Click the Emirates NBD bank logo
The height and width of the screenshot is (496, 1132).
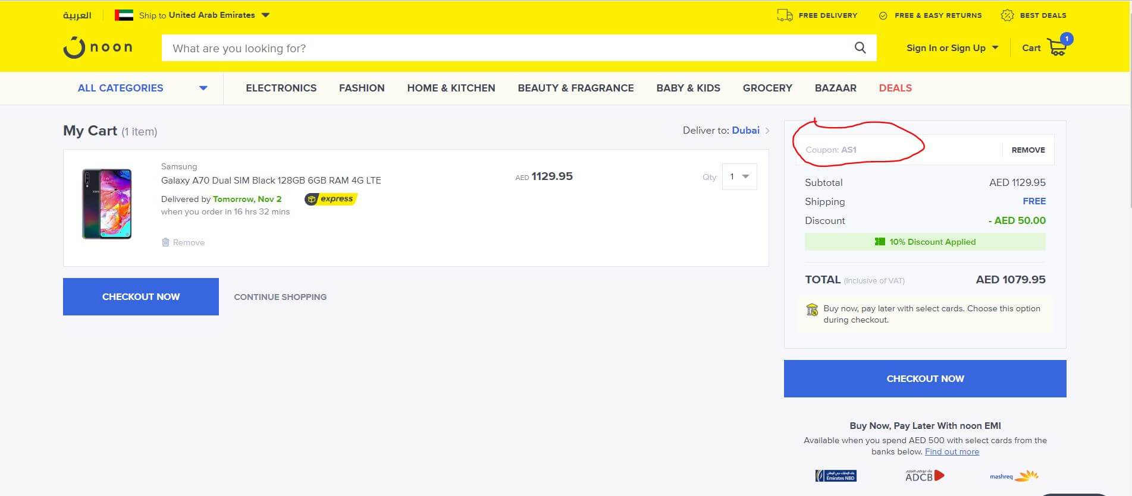pos(836,476)
